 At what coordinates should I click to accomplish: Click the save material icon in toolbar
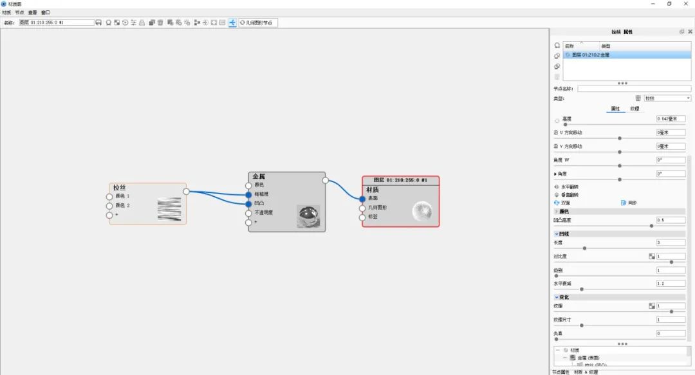pos(98,23)
